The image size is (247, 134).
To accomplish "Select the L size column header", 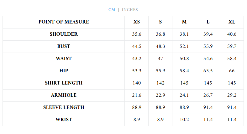I will click(x=208, y=22).
